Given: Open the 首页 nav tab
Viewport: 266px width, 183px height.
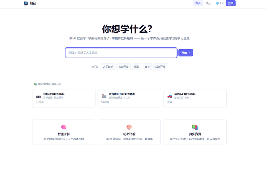Looking at the screenshot, I should (x=198, y=3).
